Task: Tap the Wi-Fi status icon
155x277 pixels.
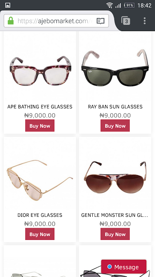Action: (x=110, y=5)
